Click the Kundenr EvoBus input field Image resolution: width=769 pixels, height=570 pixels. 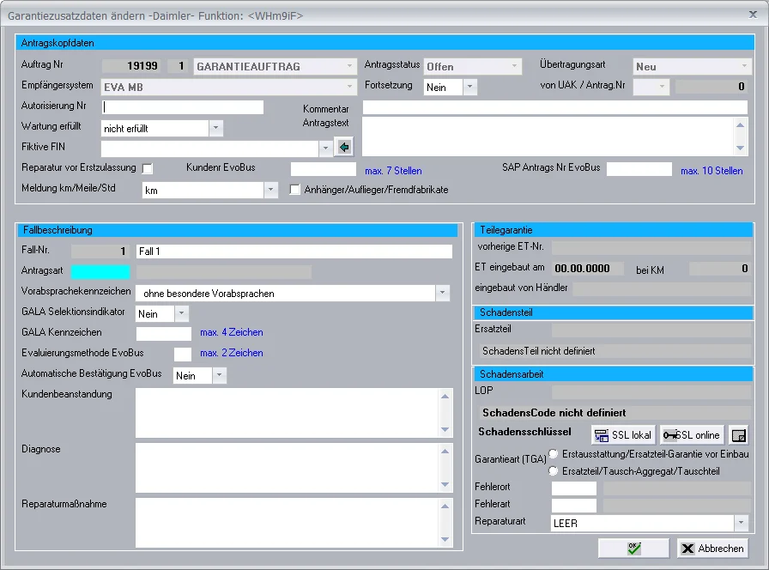click(x=324, y=169)
